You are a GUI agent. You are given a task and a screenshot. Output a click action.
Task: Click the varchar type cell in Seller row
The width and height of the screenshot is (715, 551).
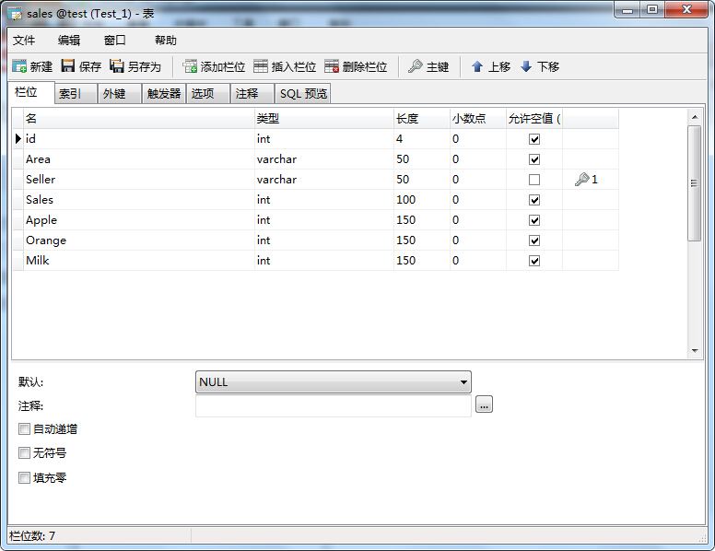pyautogui.click(x=323, y=180)
